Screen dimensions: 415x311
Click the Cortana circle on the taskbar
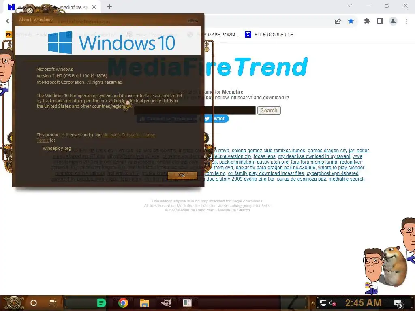click(x=34, y=303)
